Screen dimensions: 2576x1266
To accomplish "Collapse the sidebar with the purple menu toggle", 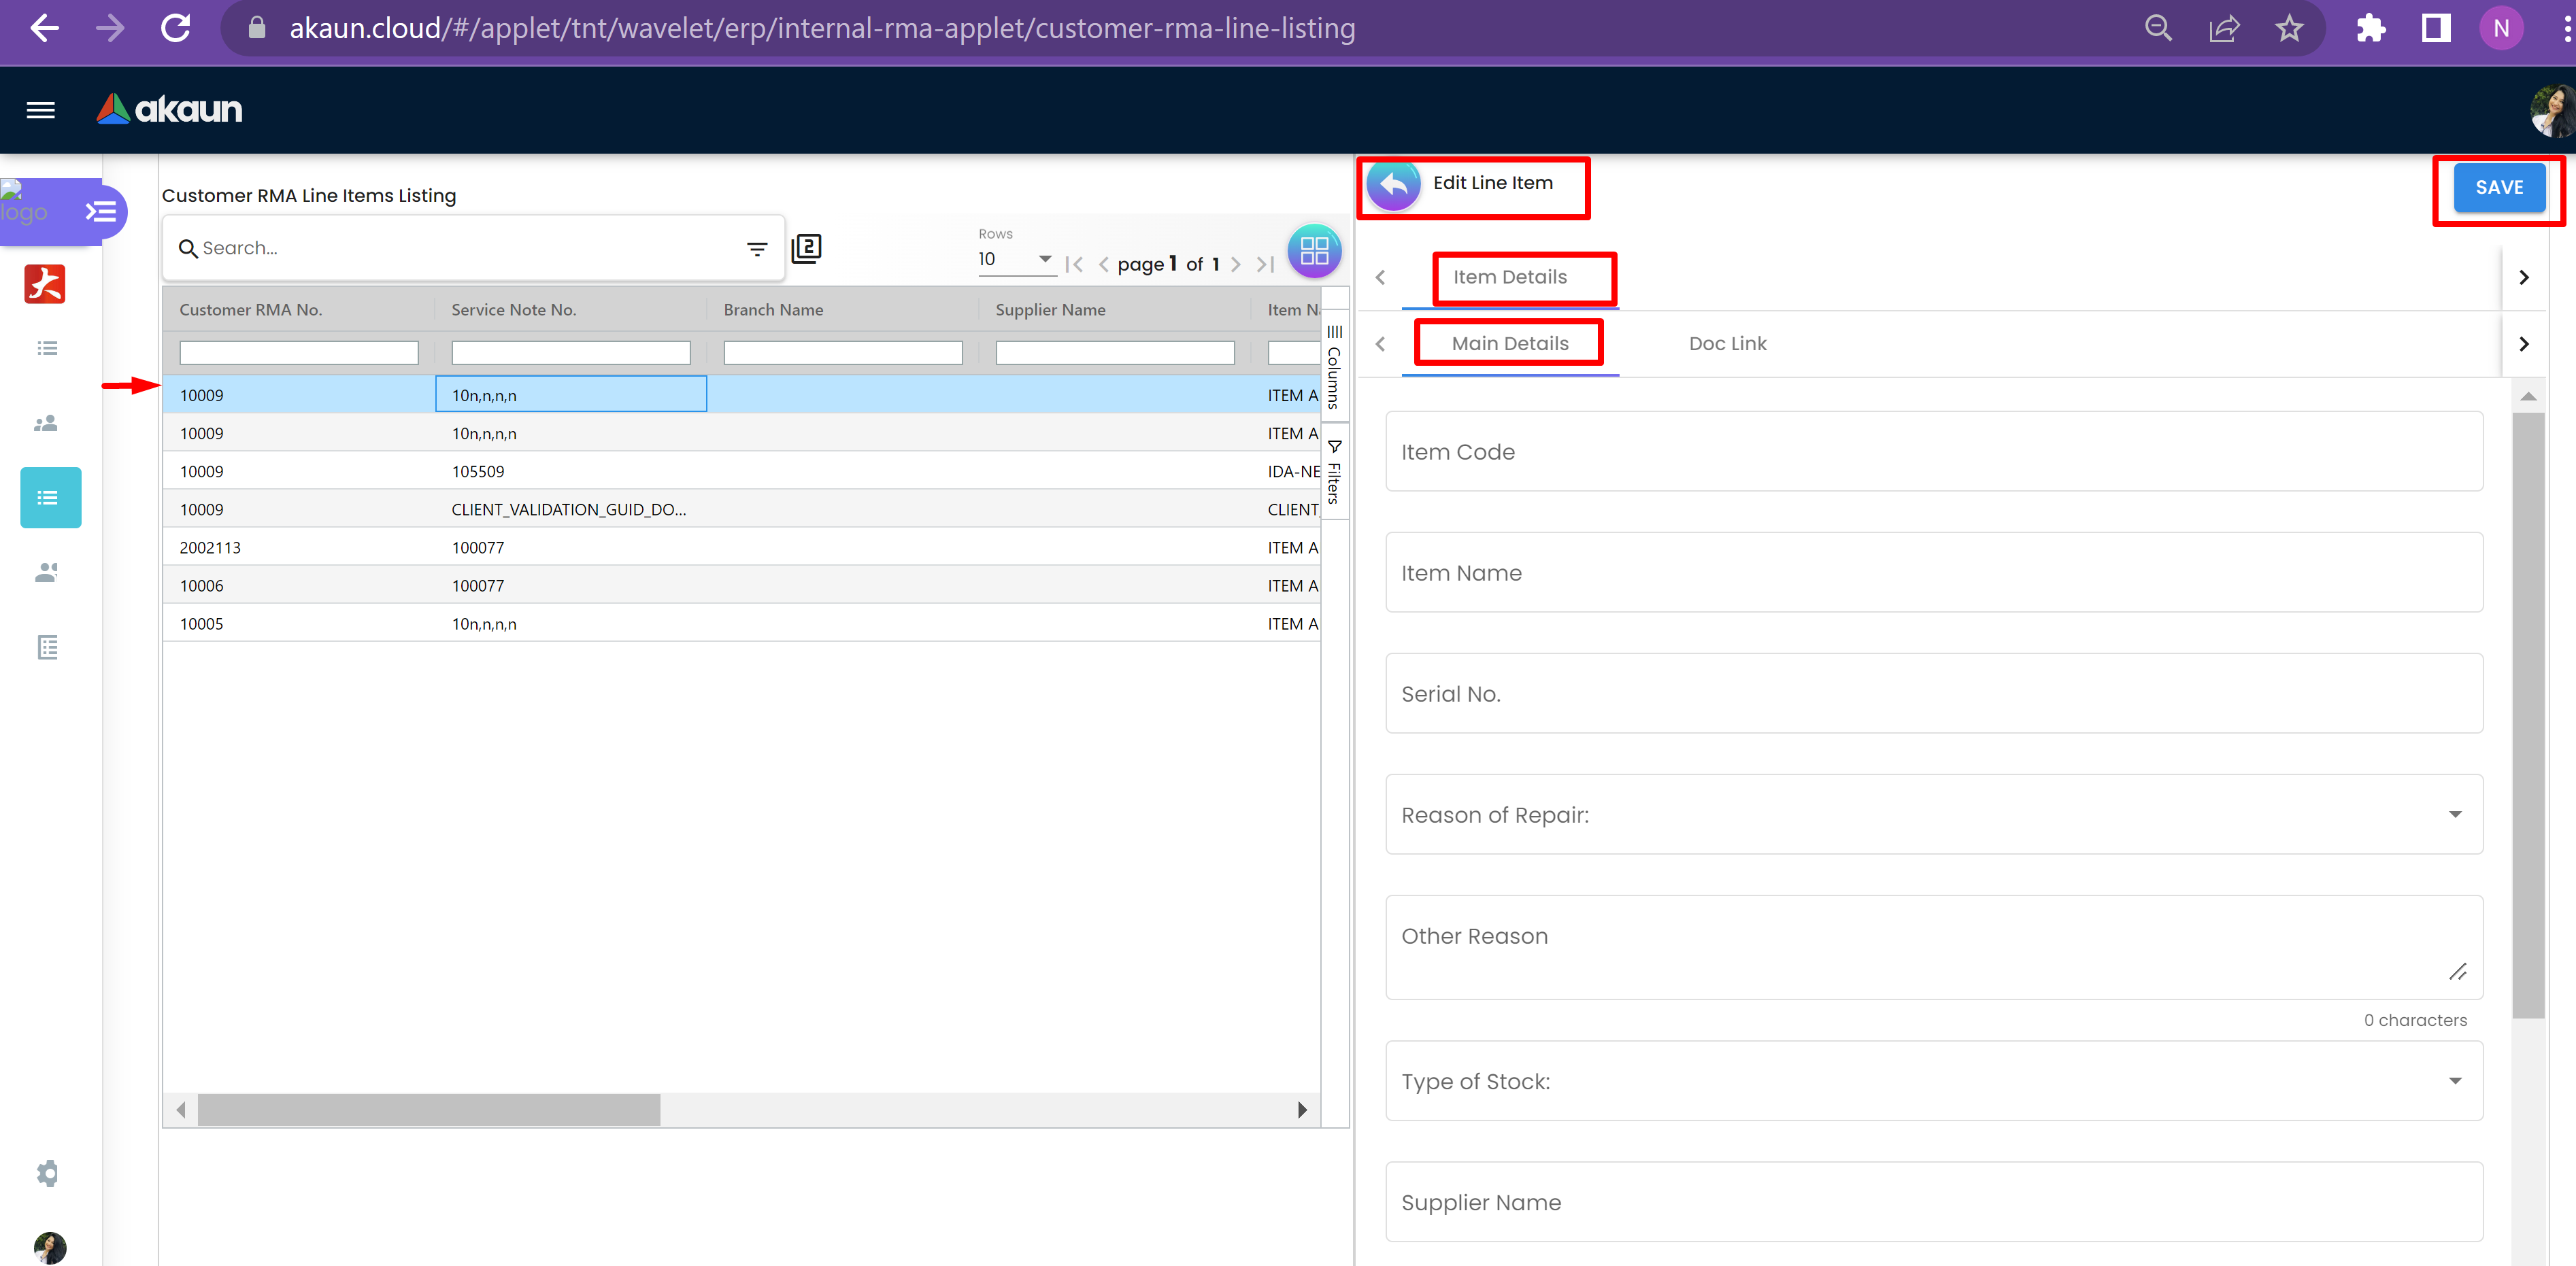I will point(100,212).
